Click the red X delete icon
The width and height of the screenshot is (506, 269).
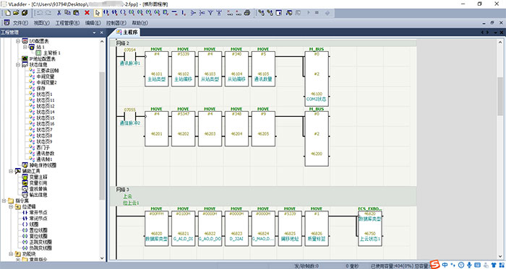[87, 13]
